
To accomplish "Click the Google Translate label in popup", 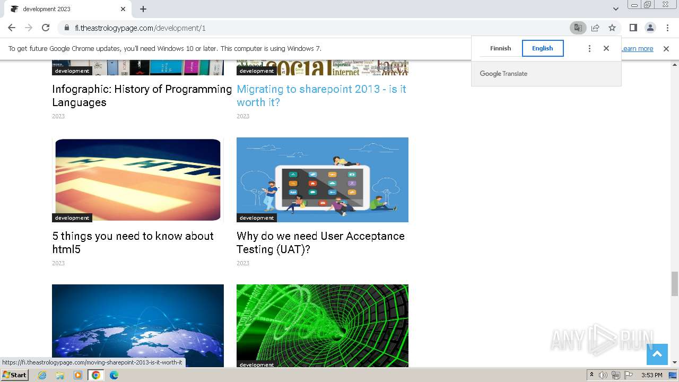I will coord(503,74).
